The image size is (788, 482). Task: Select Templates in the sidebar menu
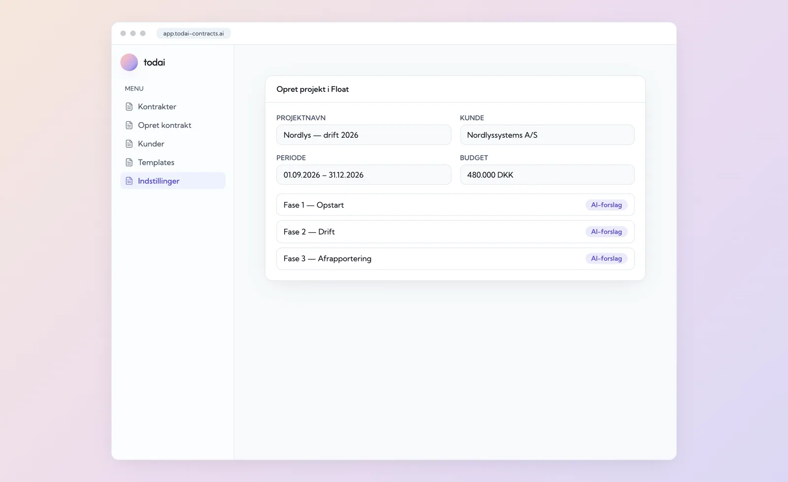[173, 162]
